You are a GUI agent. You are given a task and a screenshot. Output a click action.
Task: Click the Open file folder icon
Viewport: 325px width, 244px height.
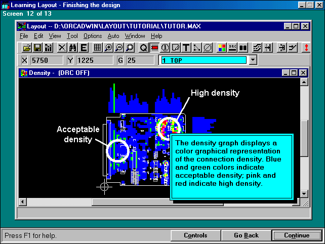[27, 48]
